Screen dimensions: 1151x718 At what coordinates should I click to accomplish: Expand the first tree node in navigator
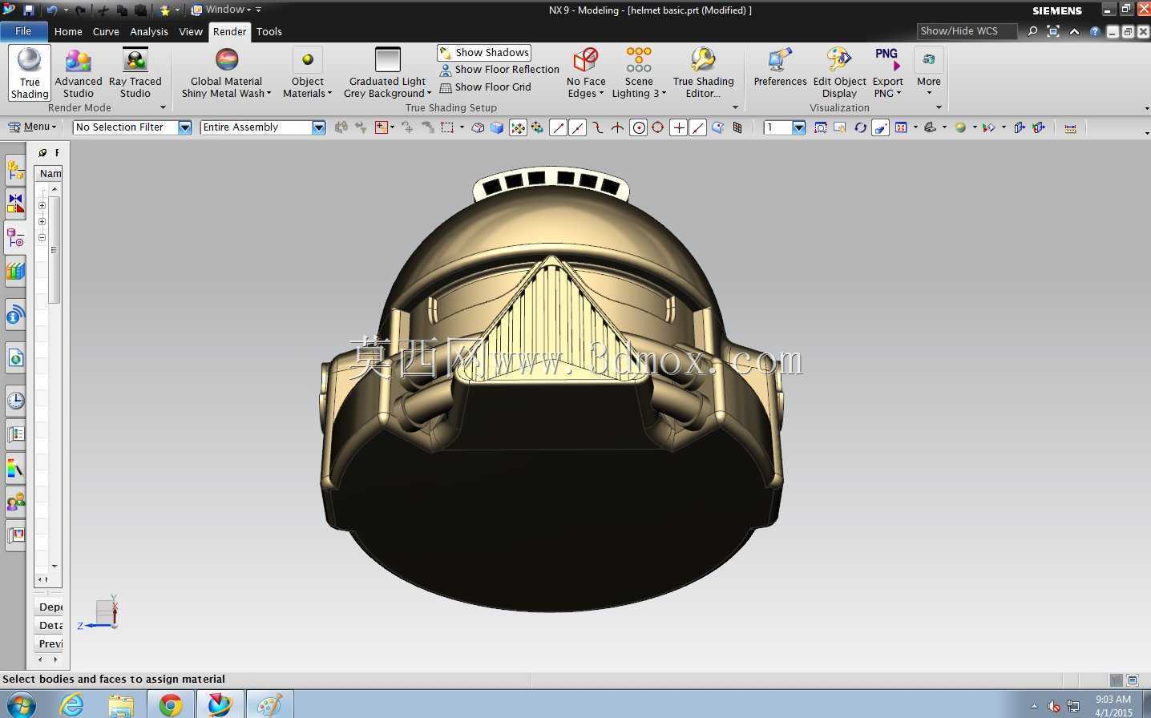pos(42,205)
